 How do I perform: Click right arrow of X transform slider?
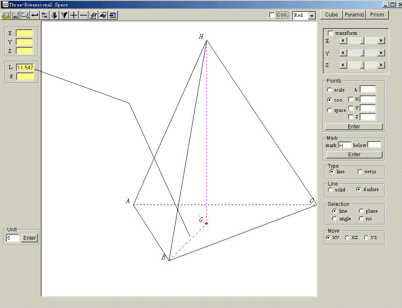pyautogui.click(x=381, y=41)
